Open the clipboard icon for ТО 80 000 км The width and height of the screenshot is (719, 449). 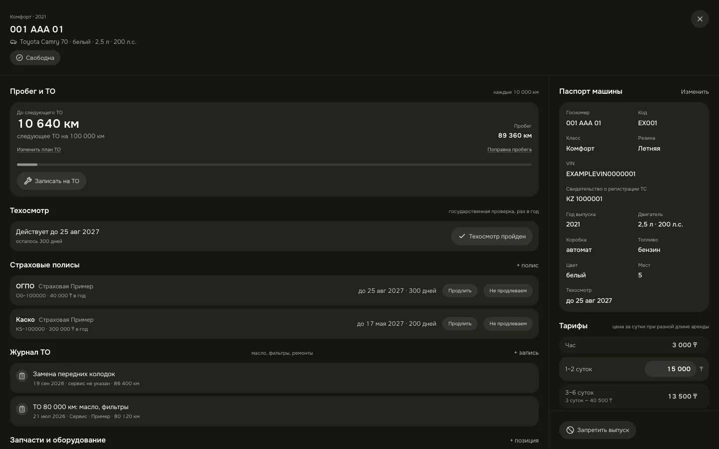coord(22,410)
